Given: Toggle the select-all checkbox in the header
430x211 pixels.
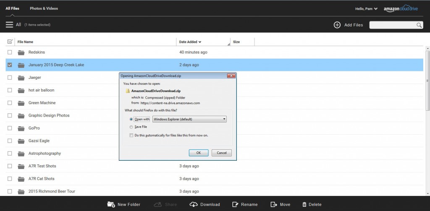Looking at the screenshot, I should pos(10,42).
